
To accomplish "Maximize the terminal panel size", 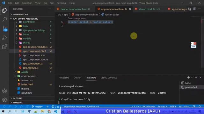I will 196,77.
